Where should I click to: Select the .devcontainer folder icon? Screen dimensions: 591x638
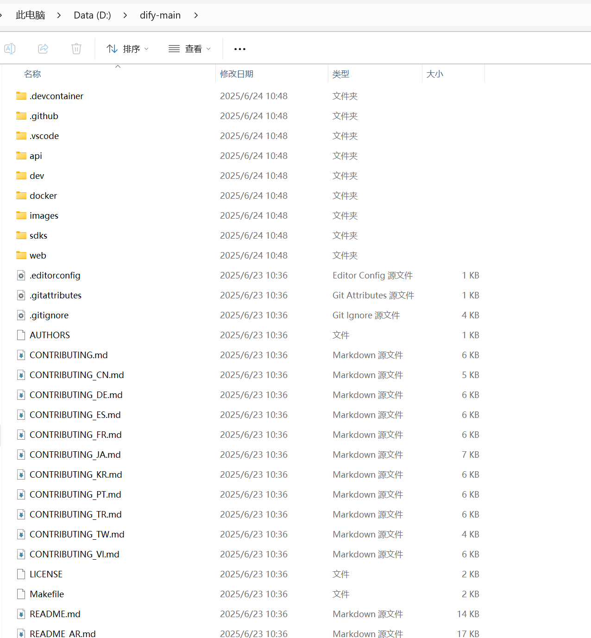coord(21,96)
